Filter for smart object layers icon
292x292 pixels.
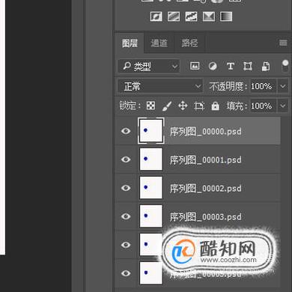[266, 67]
